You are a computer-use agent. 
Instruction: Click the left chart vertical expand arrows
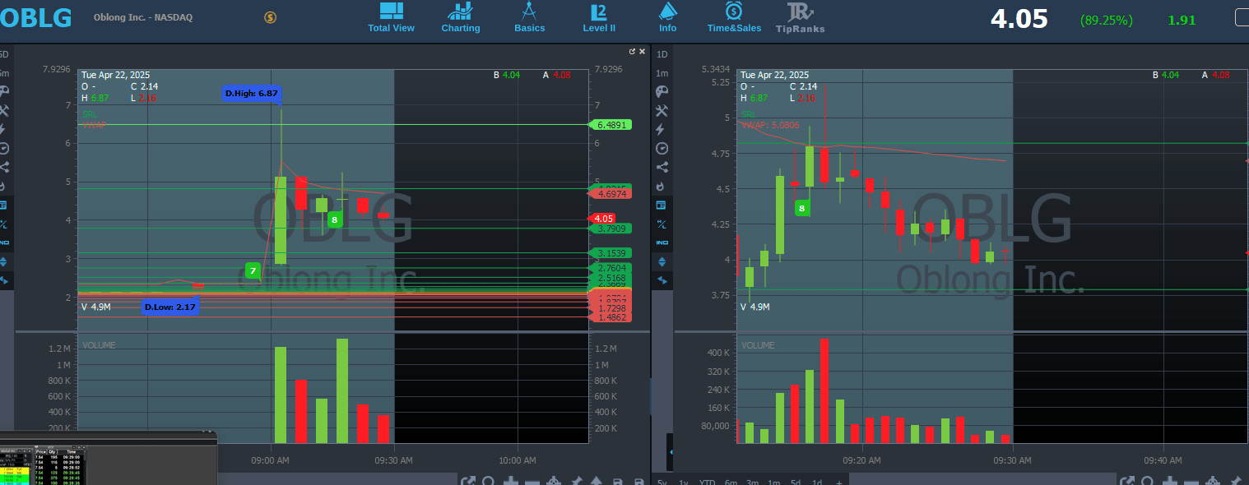pyautogui.click(x=3, y=261)
